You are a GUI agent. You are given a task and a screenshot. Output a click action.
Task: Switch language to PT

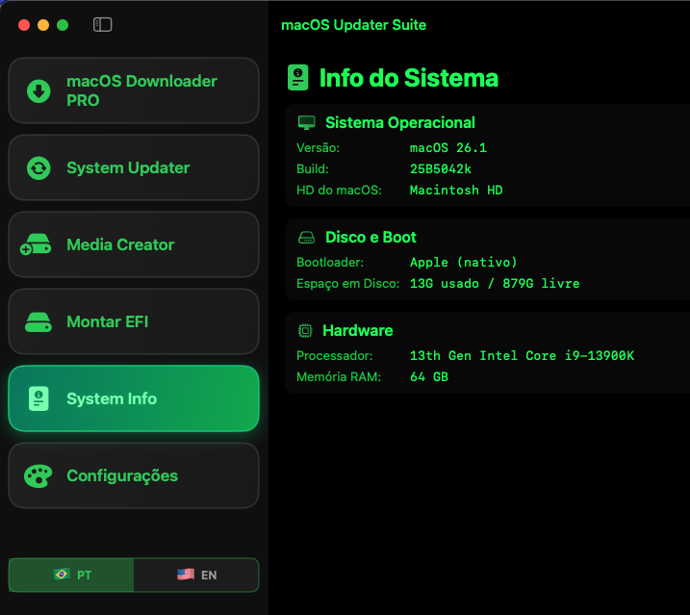(x=71, y=575)
